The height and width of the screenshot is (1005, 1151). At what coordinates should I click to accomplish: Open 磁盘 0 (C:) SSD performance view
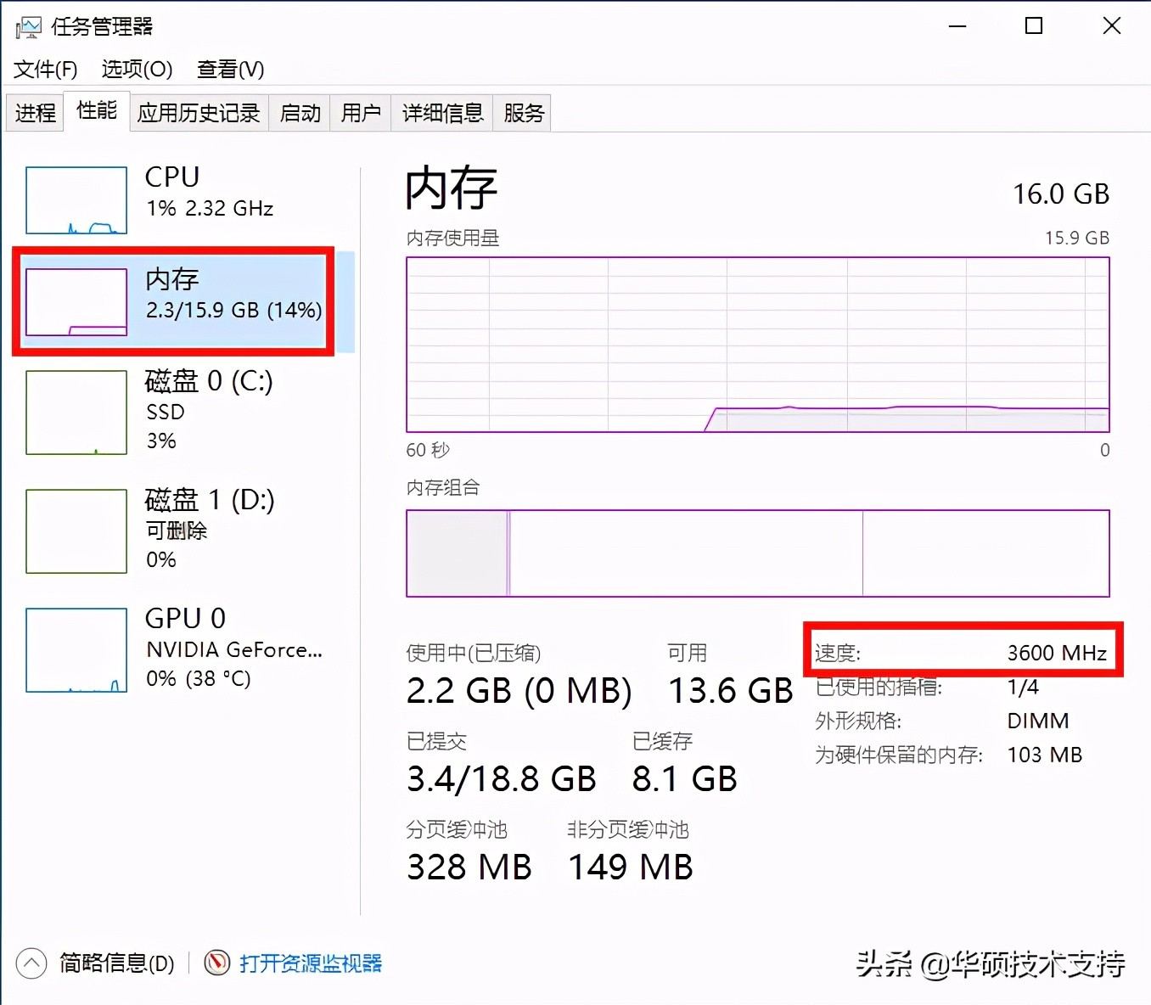(76, 413)
